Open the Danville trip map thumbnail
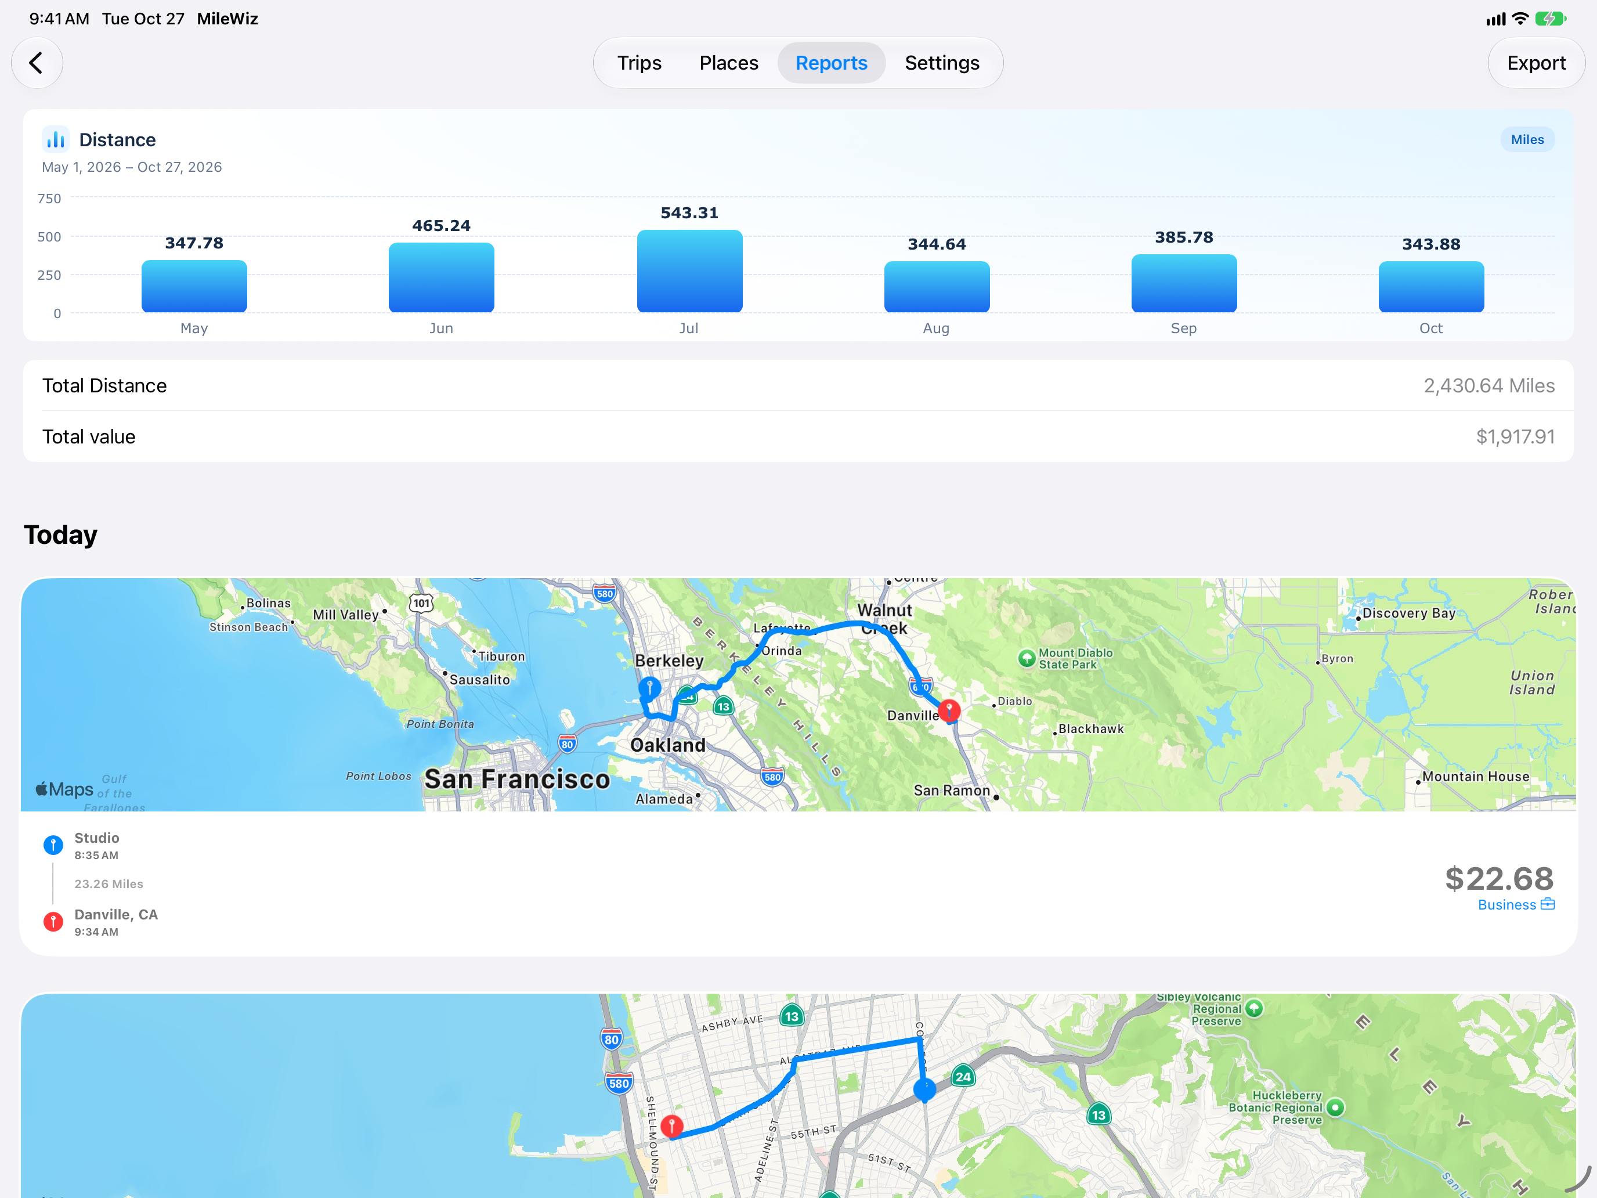1597x1198 pixels. pyautogui.click(x=798, y=694)
